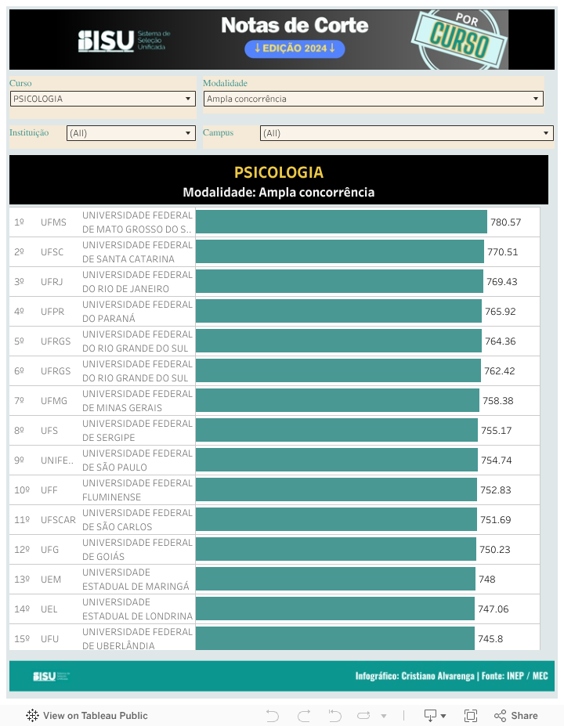The width and height of the screenshot is (564, 726).
Task: Expand the Modalidade dropdown
Action: click(x=373, y=99)
